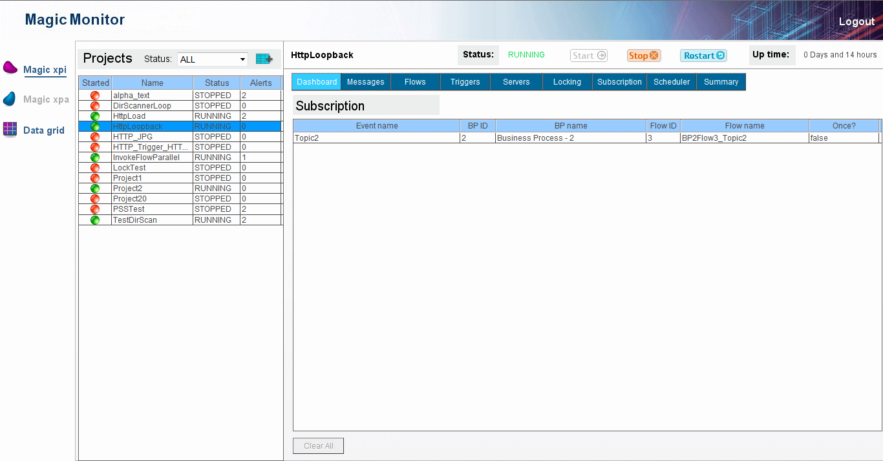This screenshot has height=461, width=883.
Task: Click the BP ID column header
Action: coord(478,126)
